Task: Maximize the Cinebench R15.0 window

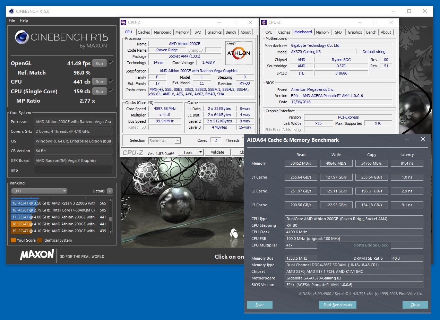Action: 409,11
